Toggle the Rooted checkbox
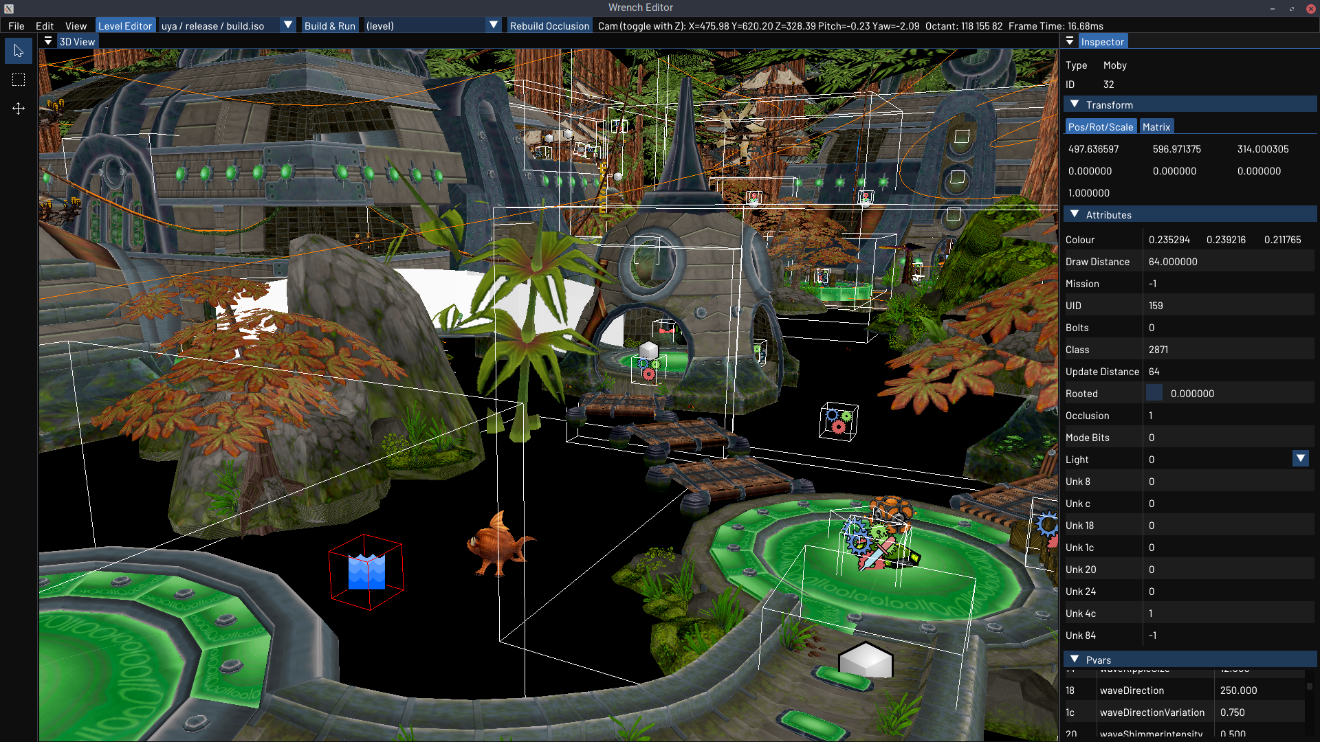1320x742 pixels. click(1154, 393)
